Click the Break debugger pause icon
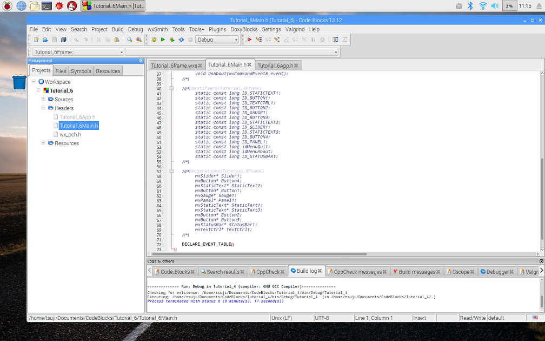 [313, 40]
